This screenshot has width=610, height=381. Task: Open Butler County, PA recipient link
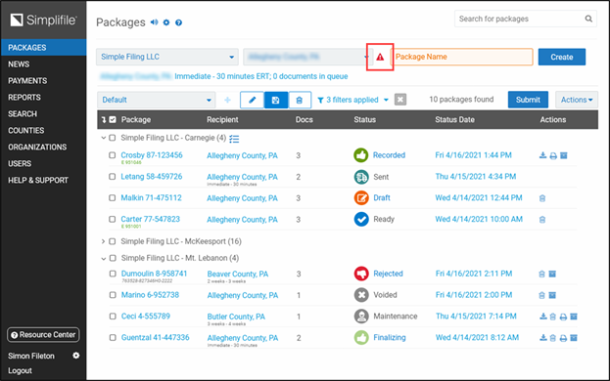[236, 317]
